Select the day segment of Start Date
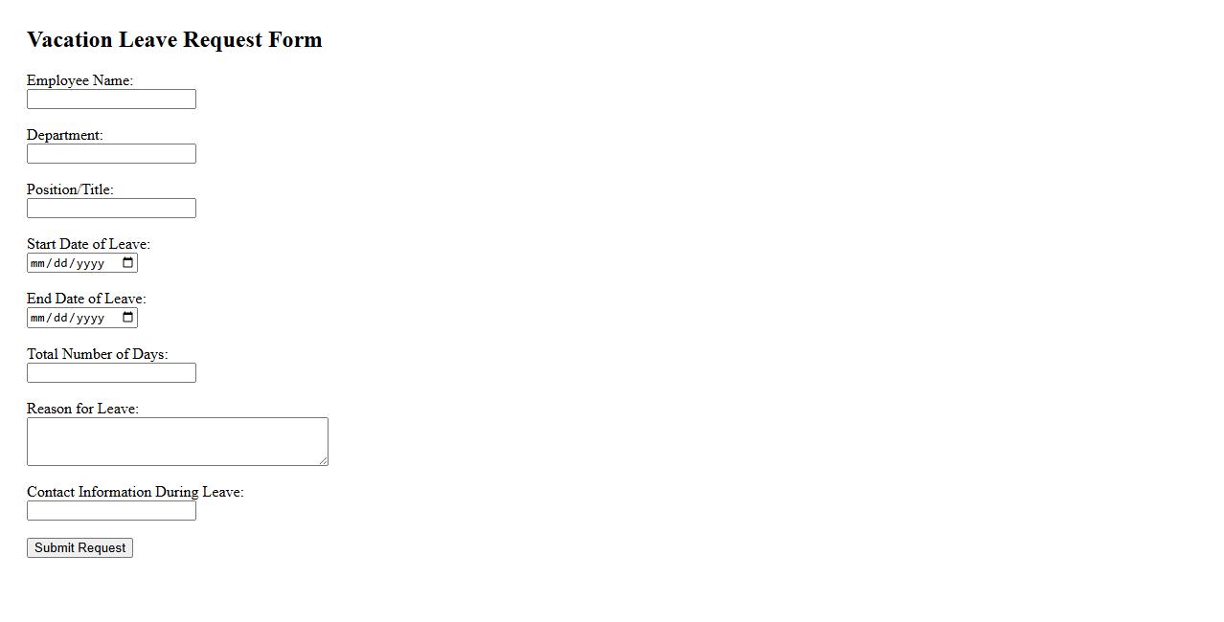The height and width of the screenshot is (622, 1224). click(60, 263)
